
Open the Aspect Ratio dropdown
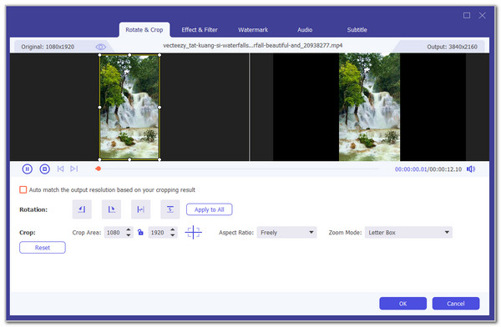tap(286, 233)
